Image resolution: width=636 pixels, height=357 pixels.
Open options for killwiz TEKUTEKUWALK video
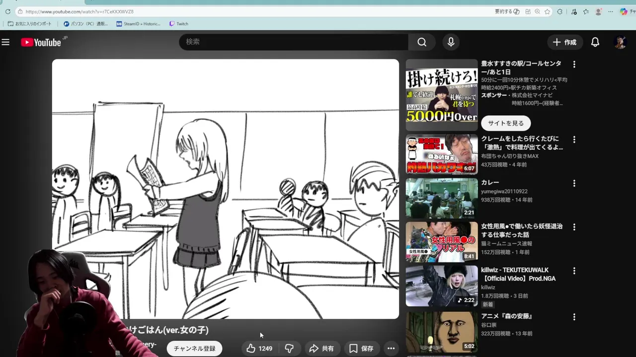point(574,271)
